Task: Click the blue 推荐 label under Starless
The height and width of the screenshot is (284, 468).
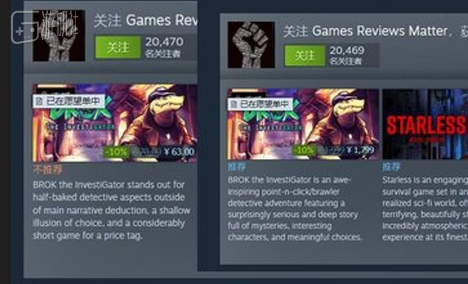Action: [x=391, y=167]
